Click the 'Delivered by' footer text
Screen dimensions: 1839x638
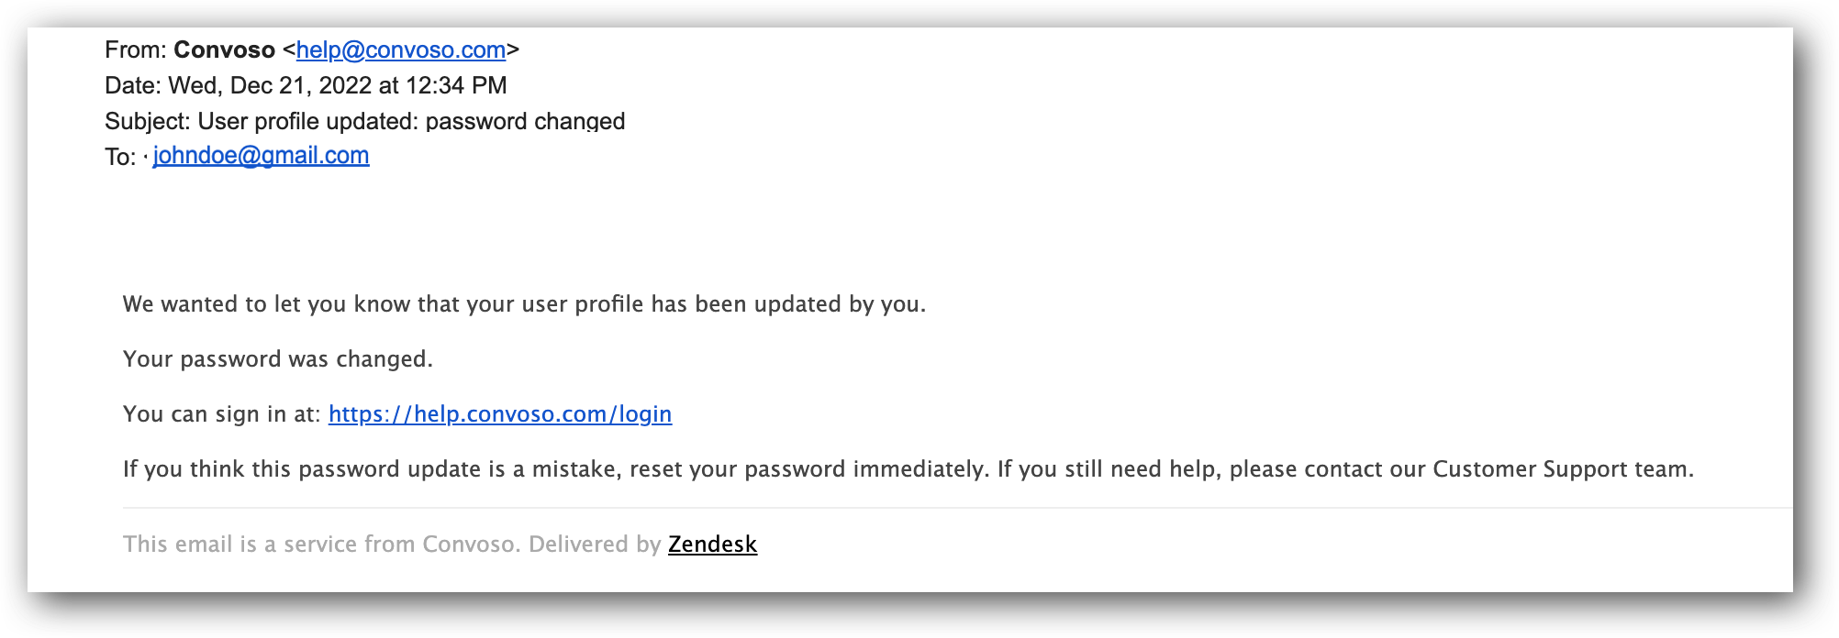pyautogui.click(x=595, y=544)
